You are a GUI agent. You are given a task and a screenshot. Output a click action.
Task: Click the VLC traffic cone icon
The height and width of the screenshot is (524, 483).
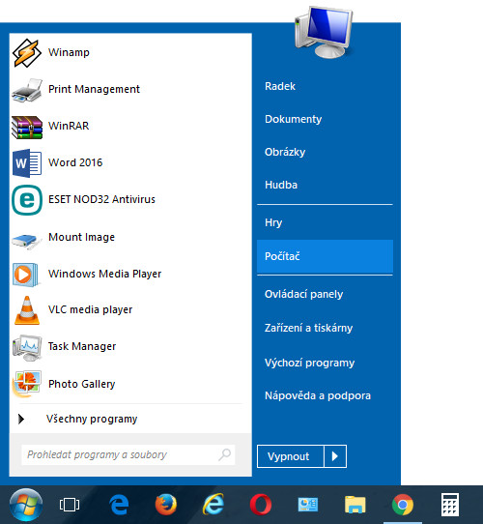(27, 310)
